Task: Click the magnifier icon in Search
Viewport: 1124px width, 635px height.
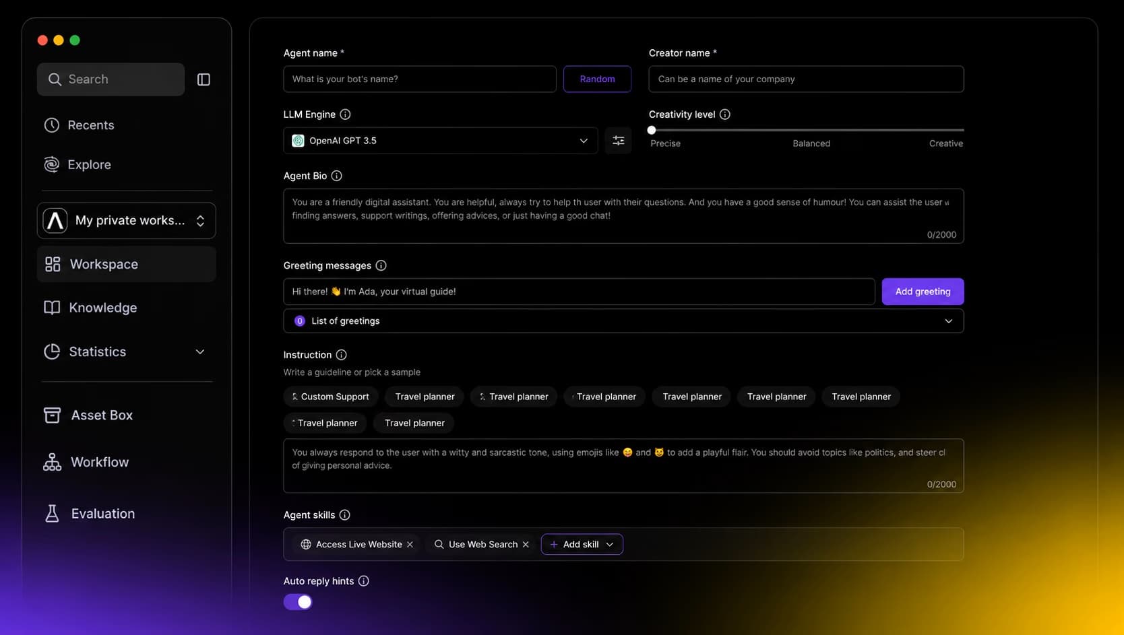Action: [55, 79]
